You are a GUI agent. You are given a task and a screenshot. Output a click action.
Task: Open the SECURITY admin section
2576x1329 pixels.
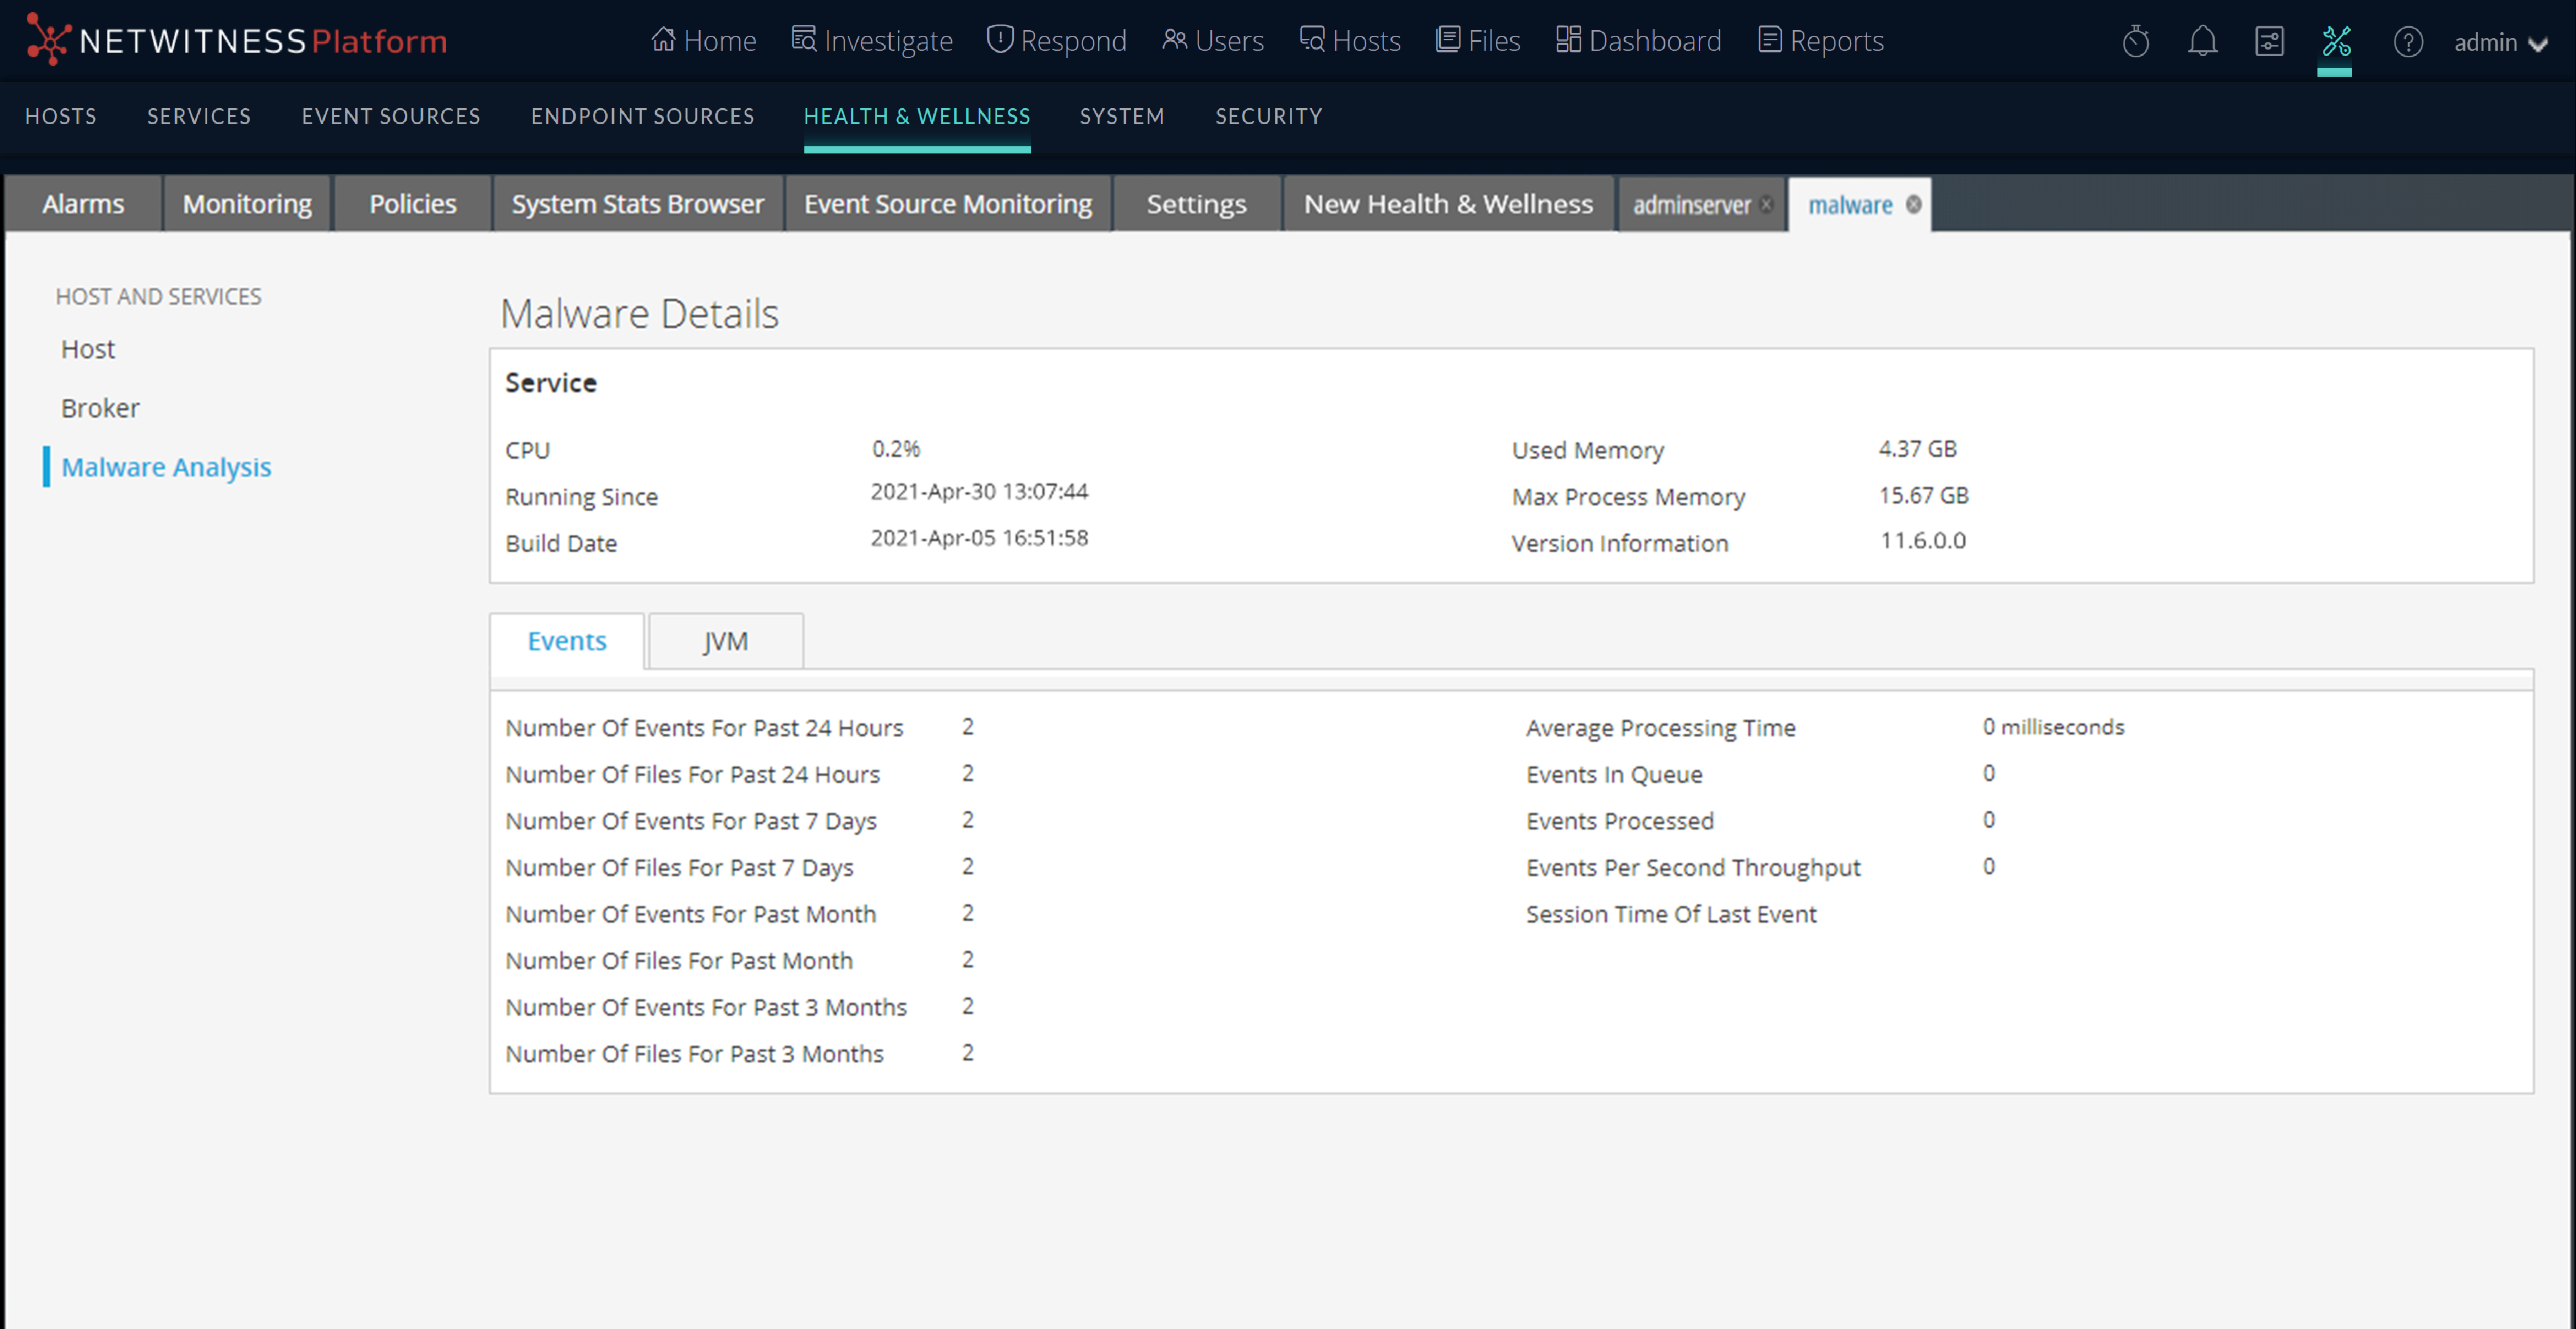pyautogui.click(x=1268, y=116)
